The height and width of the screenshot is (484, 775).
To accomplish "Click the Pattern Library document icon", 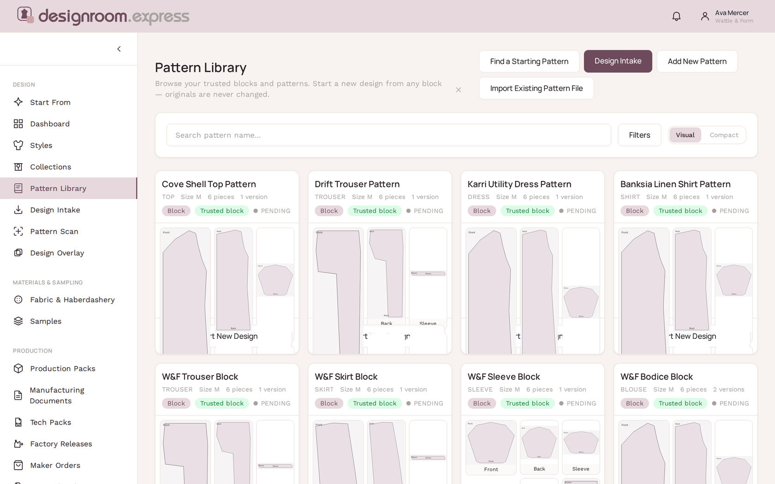I will click(18, 188).
